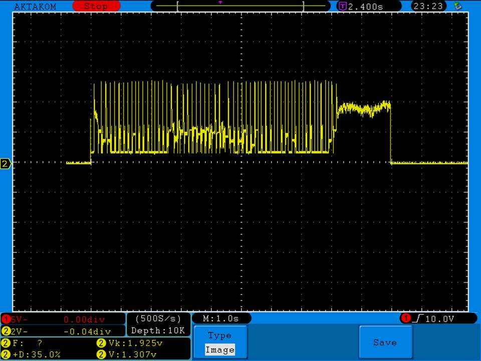Click the channel 2 Vk:1.925v measurement icon
481x361 pixels.
click(x=100, y=343)
